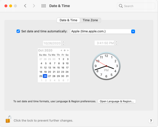This screenshot has width=158, height=127.
Task: Click the Apple (time.apple.com.) server field
Action: [103, 31]
